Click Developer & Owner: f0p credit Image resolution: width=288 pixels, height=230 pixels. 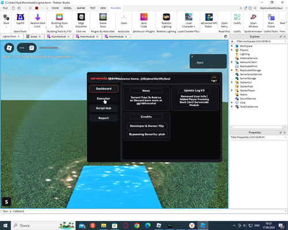tap(147, 126)
